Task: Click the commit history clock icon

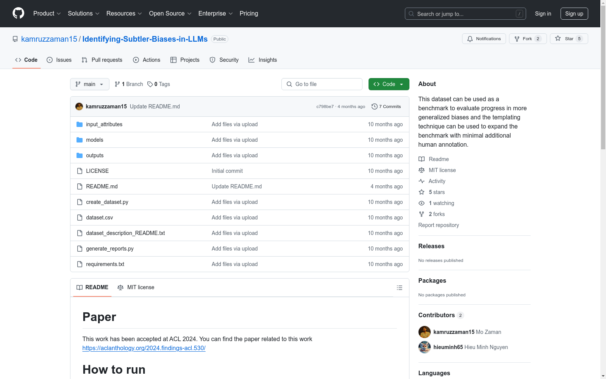Action: pos(375,106)
